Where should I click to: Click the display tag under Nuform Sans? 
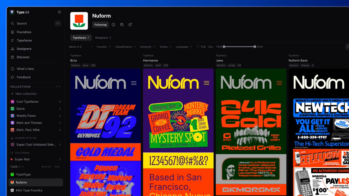(305, 66)
